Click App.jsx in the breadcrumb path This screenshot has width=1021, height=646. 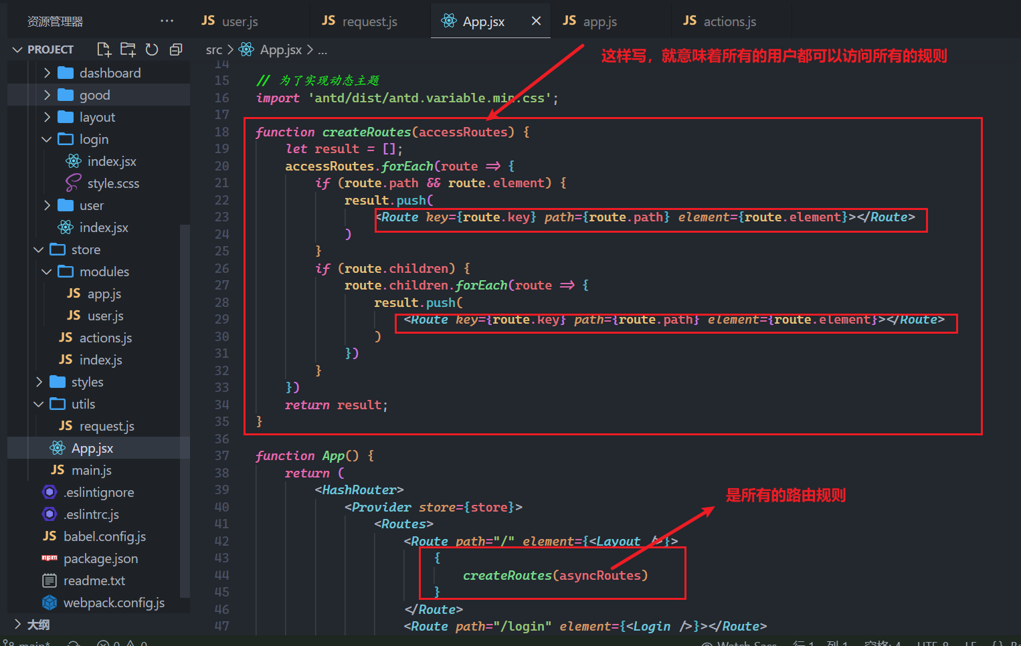[281, 50]
